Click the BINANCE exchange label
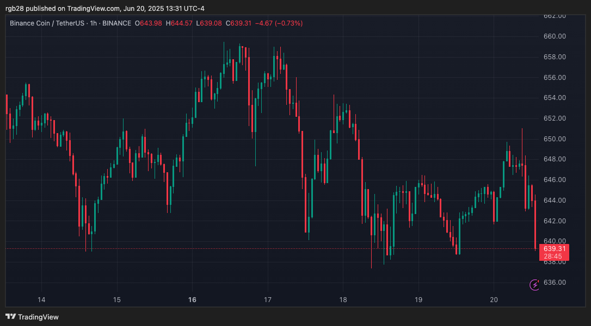The width and height of the screenshot is (591, 326). click(x=117, y=23)
